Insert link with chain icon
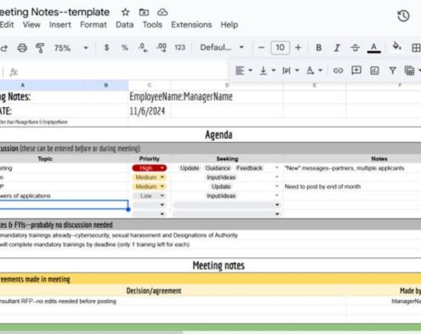Viewport: 421px width, 334px height. pos(338,71)
